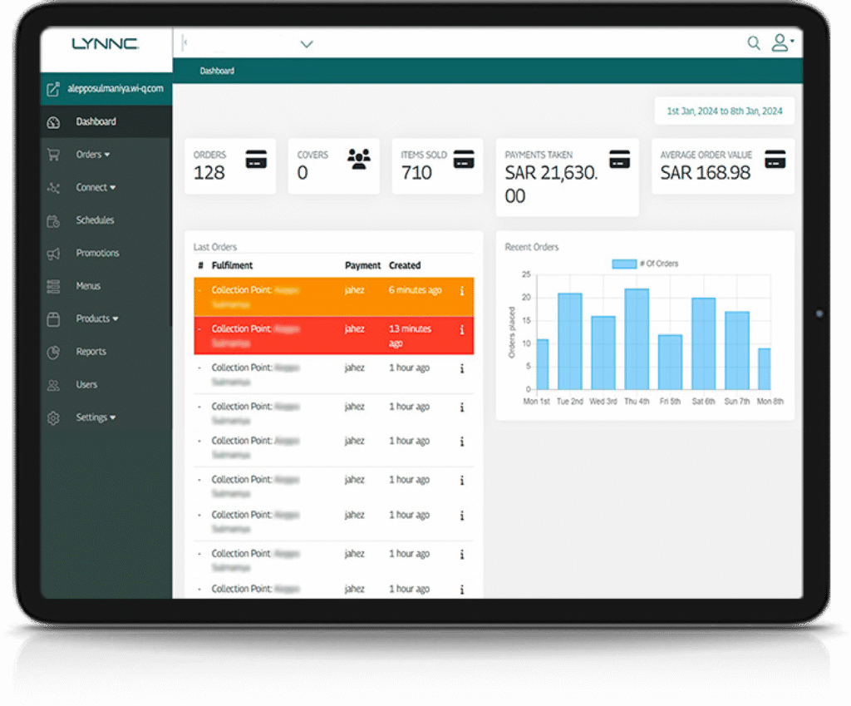Screen dimensions: 851x706
Task: Open the search magnifier icon at top right
Action: point(753,42)
